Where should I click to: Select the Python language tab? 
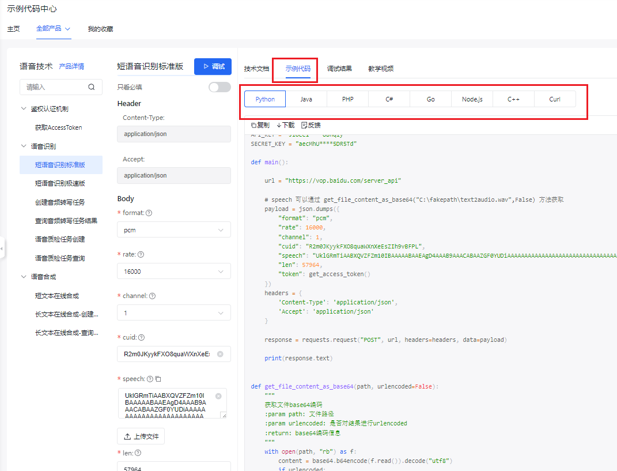pyautogui.click(x=265, y=99)
